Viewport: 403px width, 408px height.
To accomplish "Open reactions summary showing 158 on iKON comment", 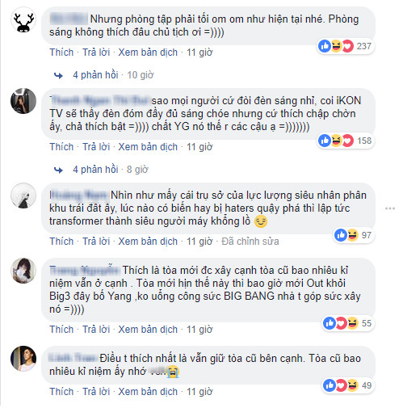I will (x=346, y=141).
